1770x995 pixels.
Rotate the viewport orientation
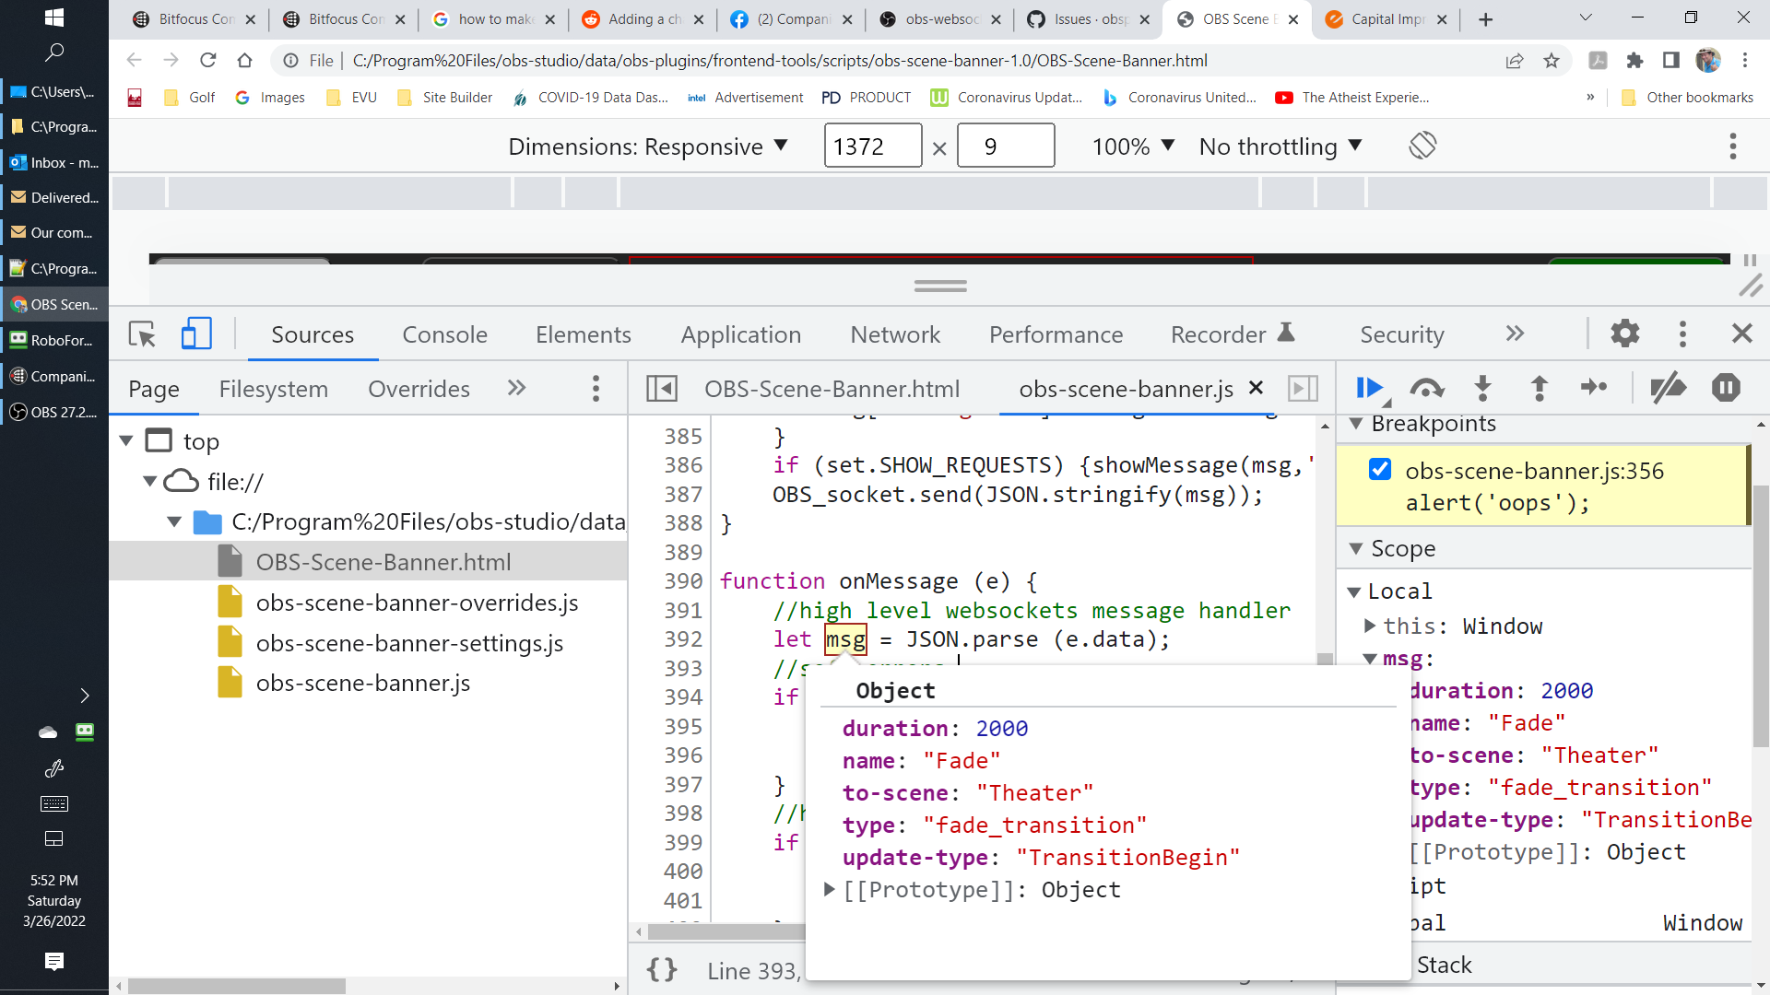pos(1422,146)
